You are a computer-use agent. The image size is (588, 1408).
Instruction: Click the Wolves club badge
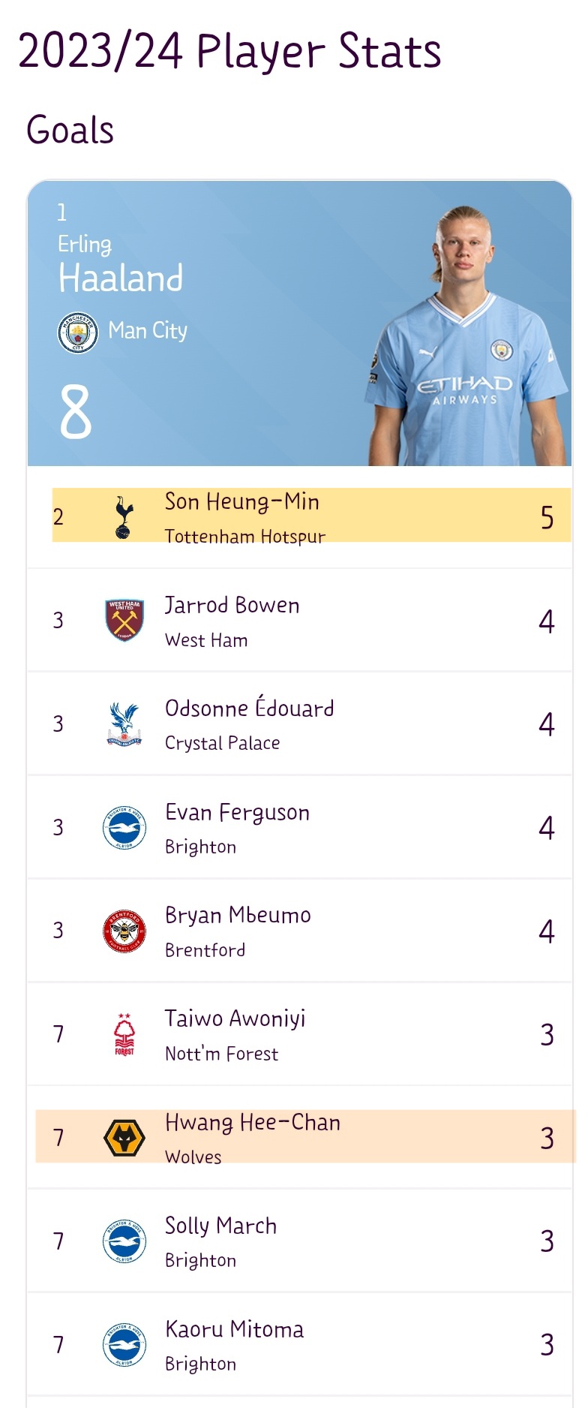[x=124, y=1138]
